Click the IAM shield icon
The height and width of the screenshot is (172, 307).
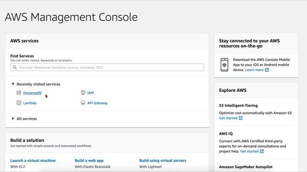[x=83, y=93]
